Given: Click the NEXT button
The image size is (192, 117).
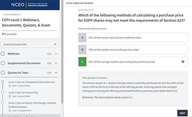Looking at the screenshot, I should 182,113.
